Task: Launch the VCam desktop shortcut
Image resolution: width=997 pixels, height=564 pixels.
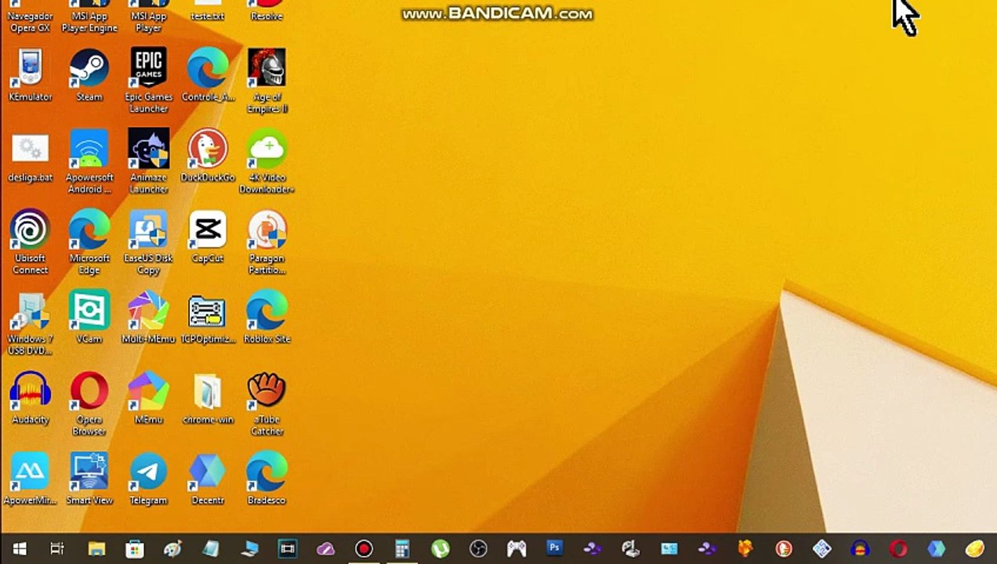Action: click(89, 318)
